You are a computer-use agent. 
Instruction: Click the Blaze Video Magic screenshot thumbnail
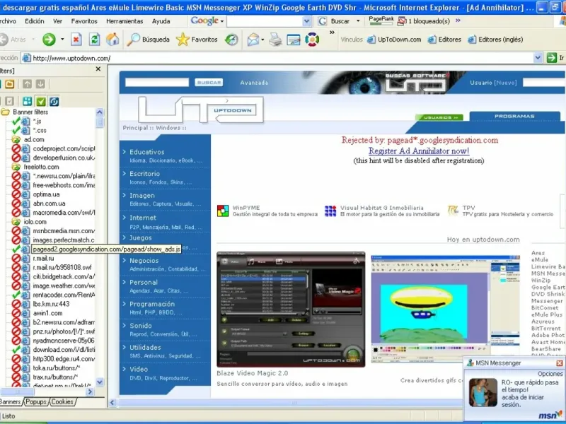point(291,310)
